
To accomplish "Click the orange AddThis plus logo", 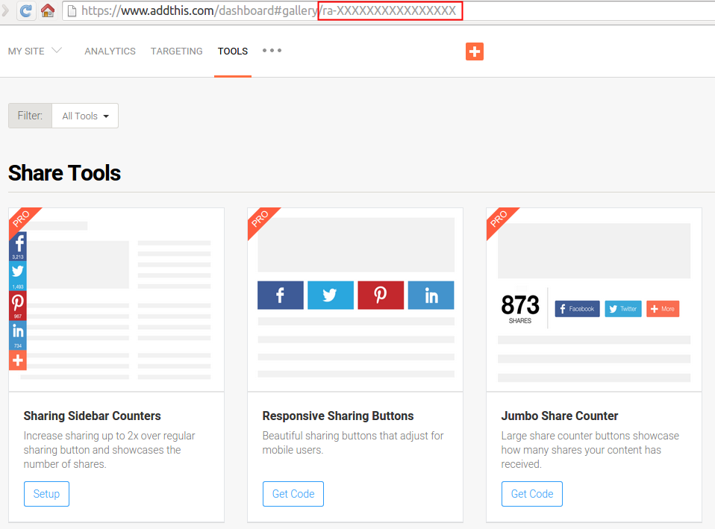I will point(474,51).
